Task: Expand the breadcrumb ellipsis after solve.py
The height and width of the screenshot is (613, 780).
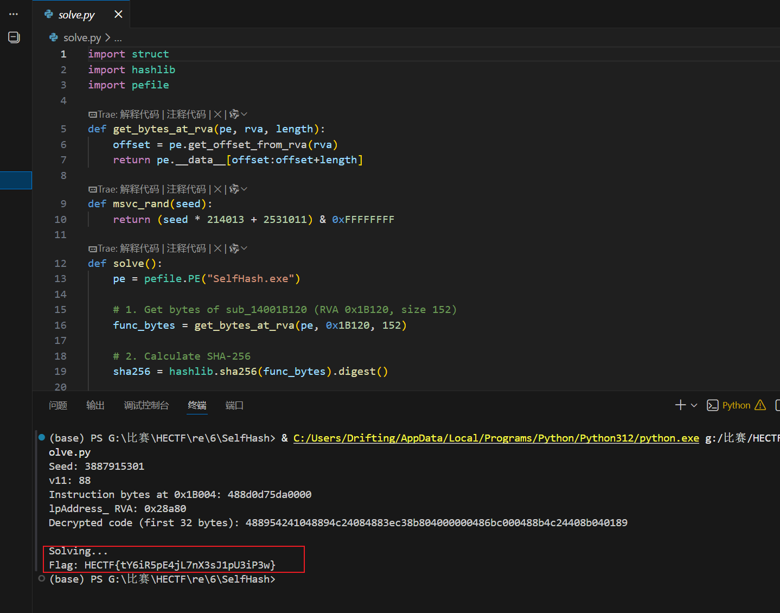Action: [118, 38]
